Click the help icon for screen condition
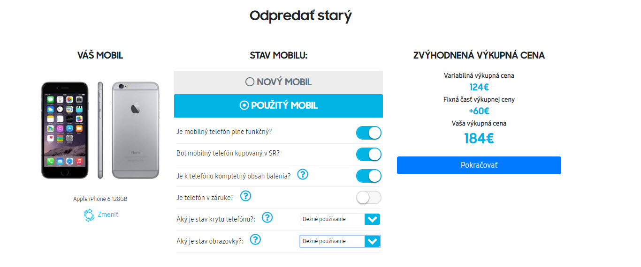Screen dimensions: 641x267 point(255,240)
